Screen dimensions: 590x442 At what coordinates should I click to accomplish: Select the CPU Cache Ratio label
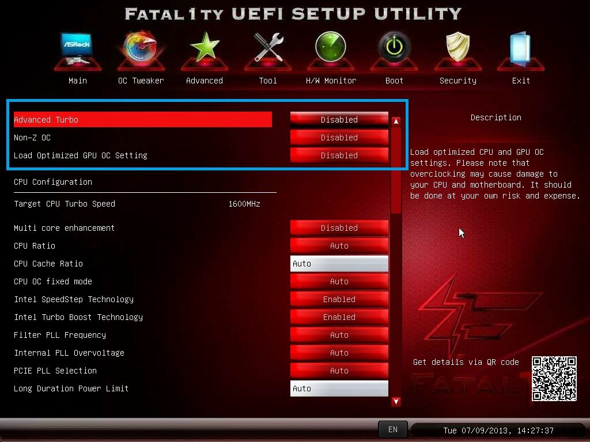point(48,264)
